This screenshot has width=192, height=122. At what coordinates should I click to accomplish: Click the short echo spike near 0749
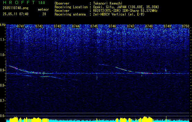(x=166, y=70)
